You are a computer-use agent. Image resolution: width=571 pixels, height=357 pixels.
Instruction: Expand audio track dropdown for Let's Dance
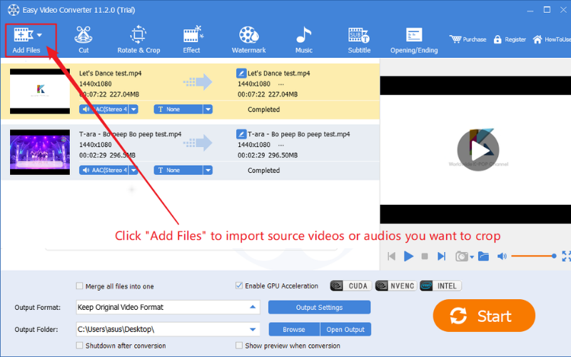(x=133, y=109)
